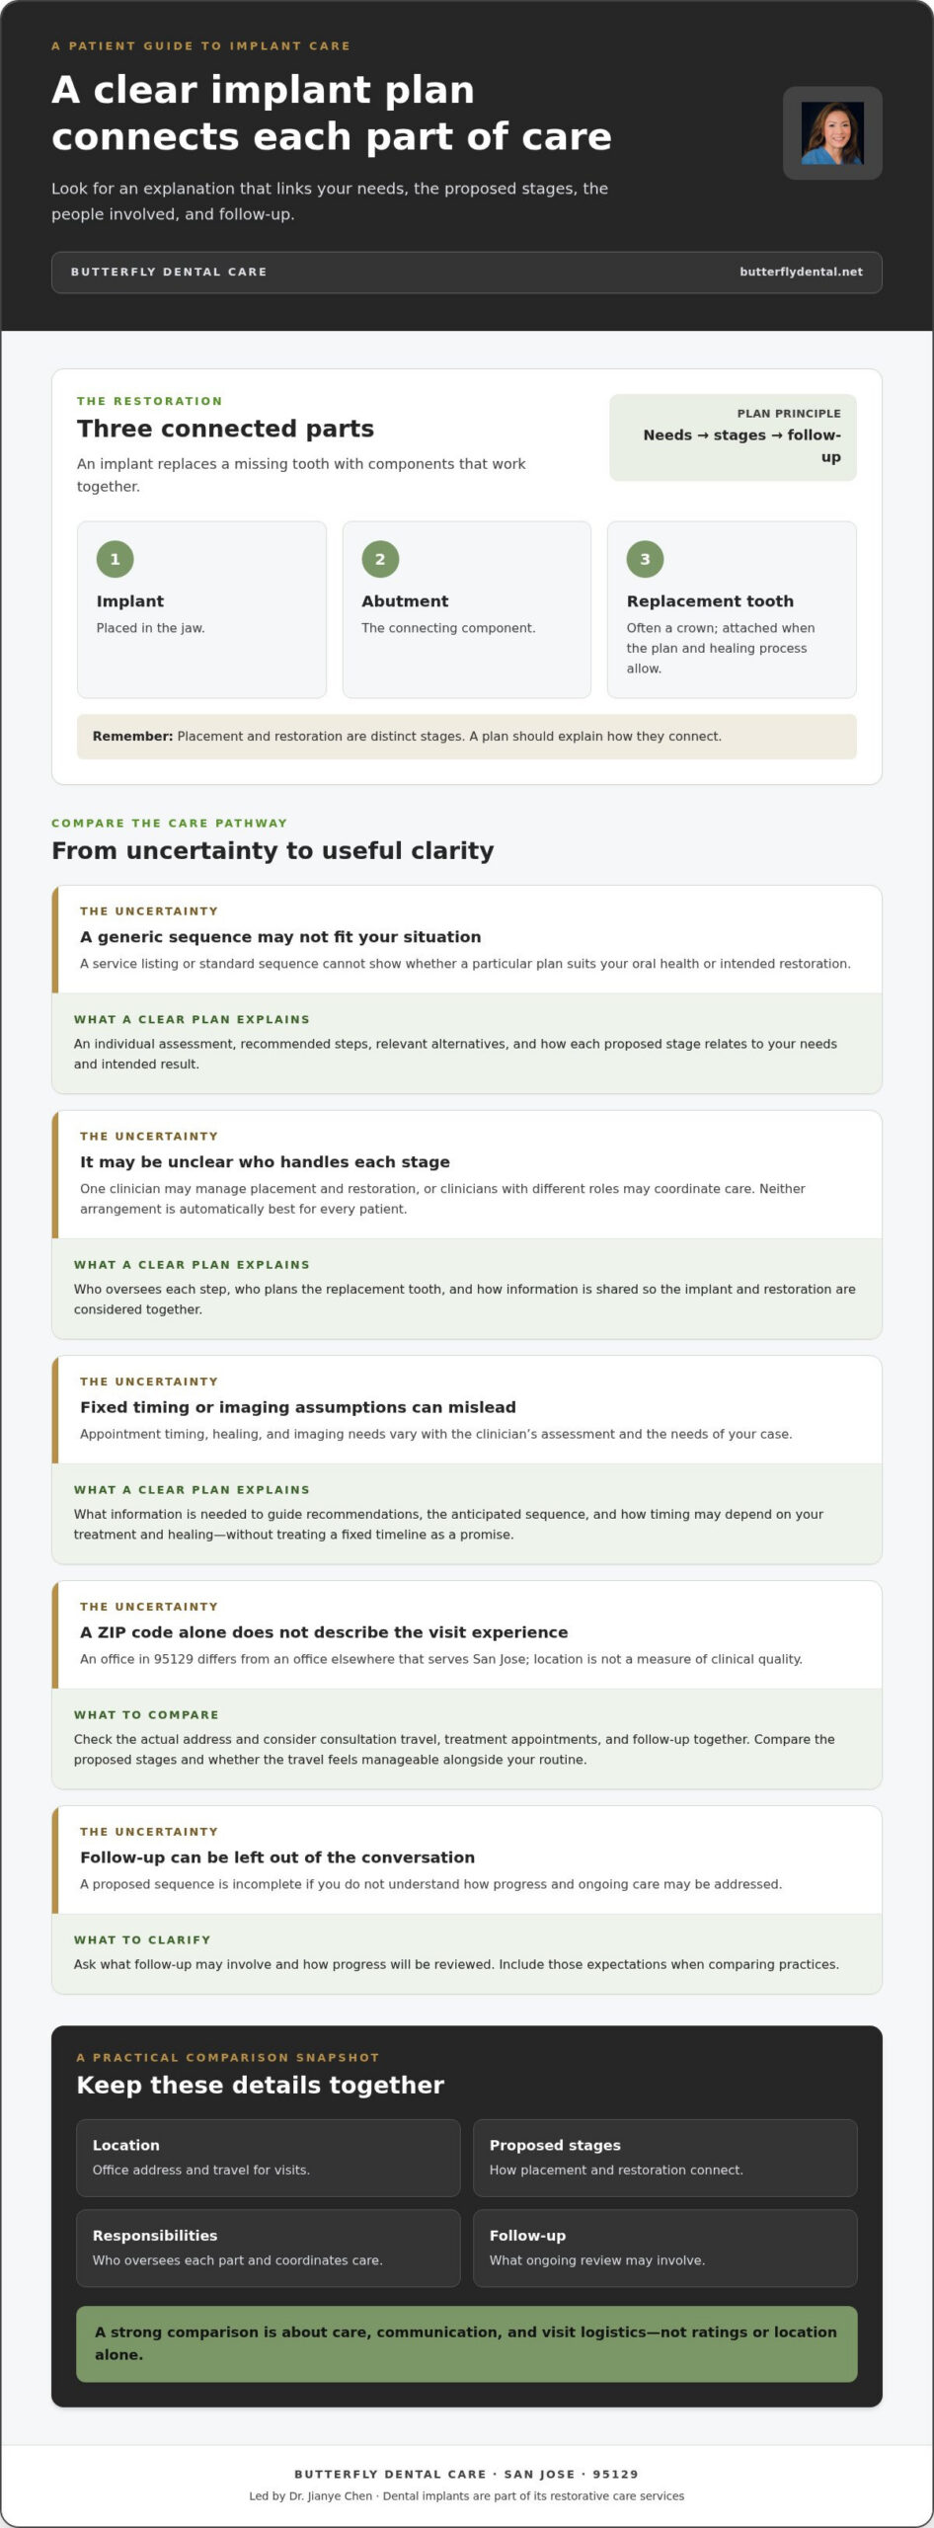Open the Implant card
This screenshot has width=934, height=2528.
pyautogui.click(x=201, y=609)
